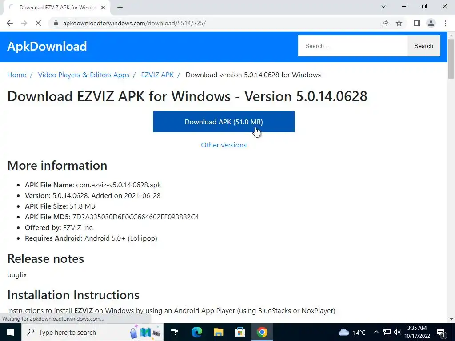Open the Chrome three-dot menu
455x341 pixels.
pos(445,23)
